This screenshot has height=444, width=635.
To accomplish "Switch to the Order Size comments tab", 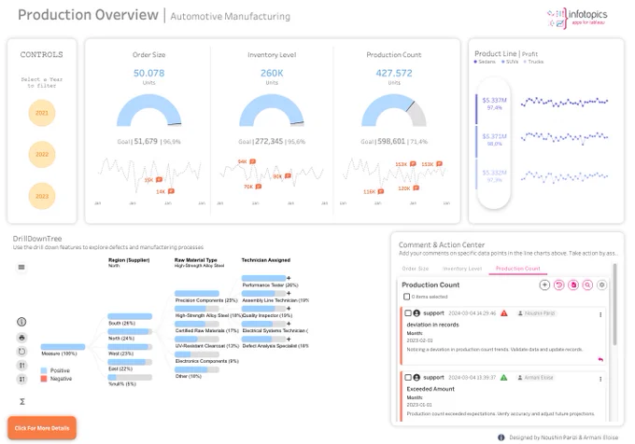I will pos(416,269).
